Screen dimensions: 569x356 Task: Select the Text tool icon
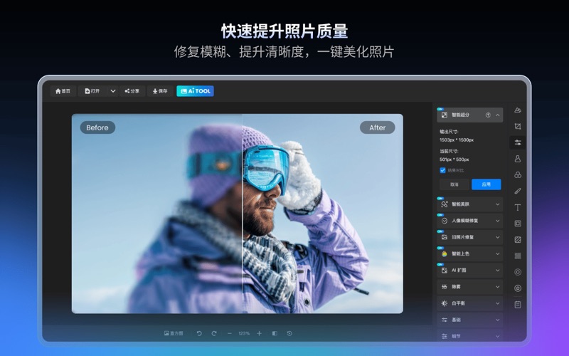[x=518, y=207]
